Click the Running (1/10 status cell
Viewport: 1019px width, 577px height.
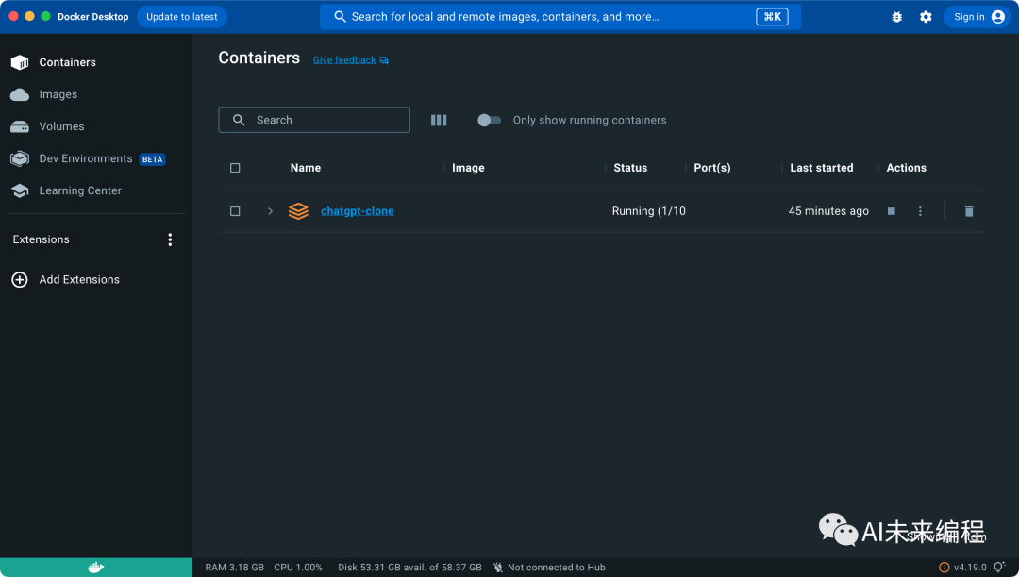point(648,211)
